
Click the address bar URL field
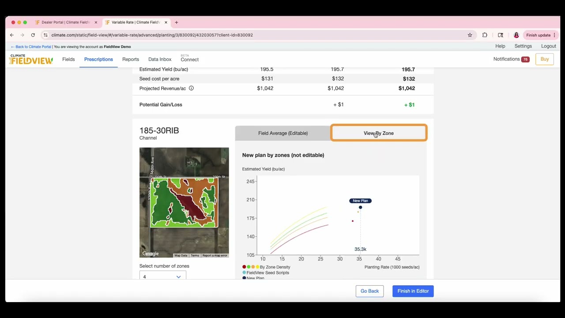click(256, 35)
